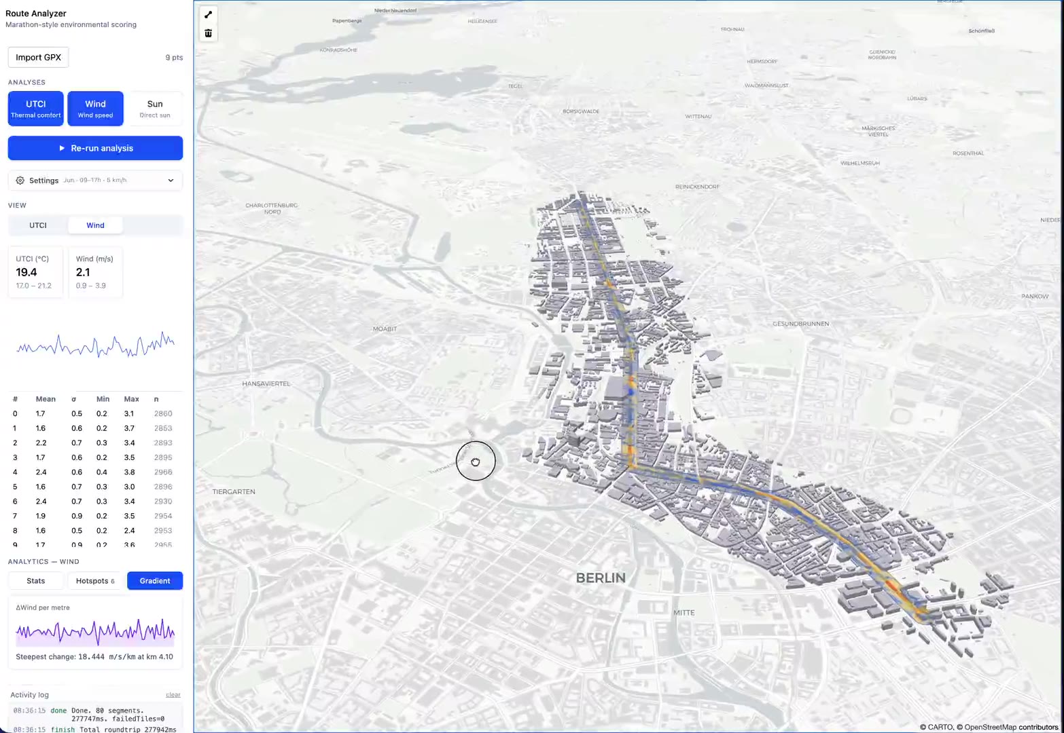Select segment row with n 2966
The height and width of the screenshot is (733, 1064).
click(95, 472)
